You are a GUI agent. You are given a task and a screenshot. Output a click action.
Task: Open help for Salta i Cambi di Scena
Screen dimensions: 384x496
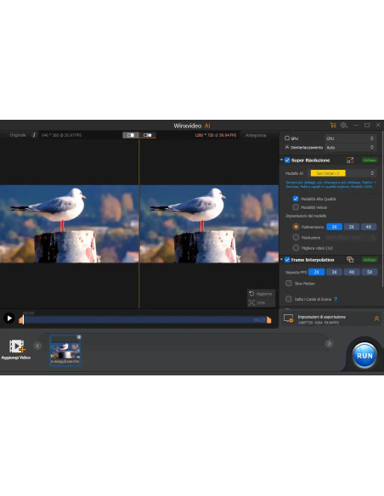coord(336,299)
